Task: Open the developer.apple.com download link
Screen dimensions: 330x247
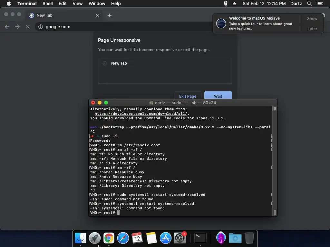Action: [x=141, y=114]
